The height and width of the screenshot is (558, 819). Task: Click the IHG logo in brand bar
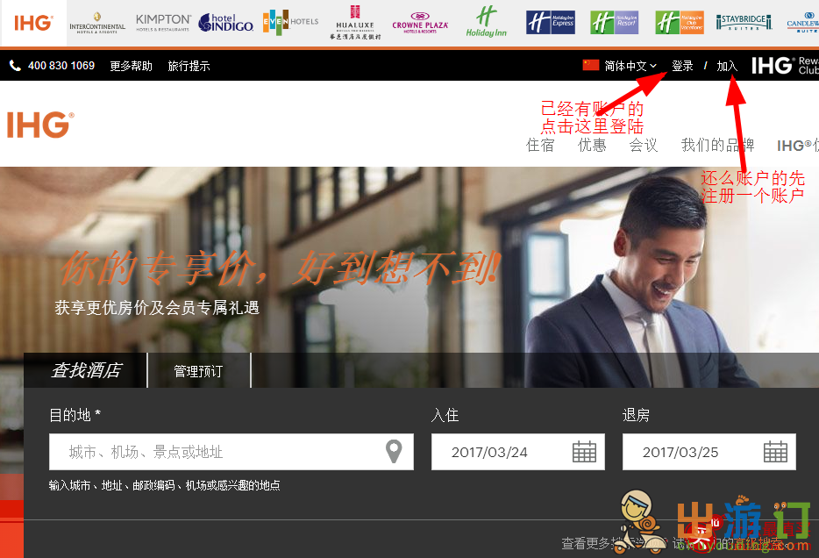33,23
